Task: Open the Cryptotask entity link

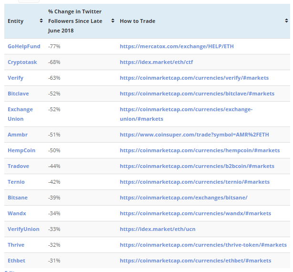Action: coord(22,62)
